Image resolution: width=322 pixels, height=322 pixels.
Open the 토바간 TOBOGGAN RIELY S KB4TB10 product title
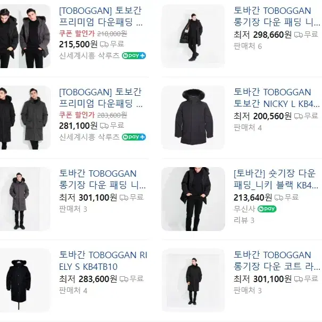coord(103,261)
